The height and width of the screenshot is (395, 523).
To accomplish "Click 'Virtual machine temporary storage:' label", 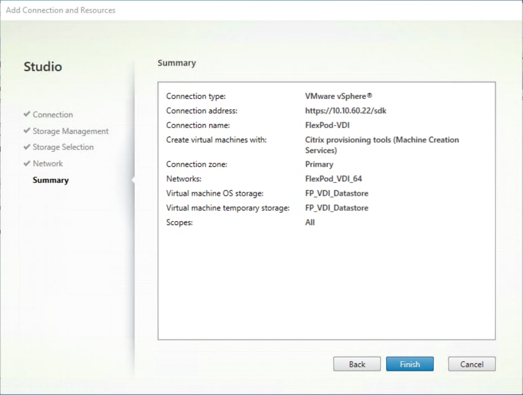I will click(x=228, y=208).
